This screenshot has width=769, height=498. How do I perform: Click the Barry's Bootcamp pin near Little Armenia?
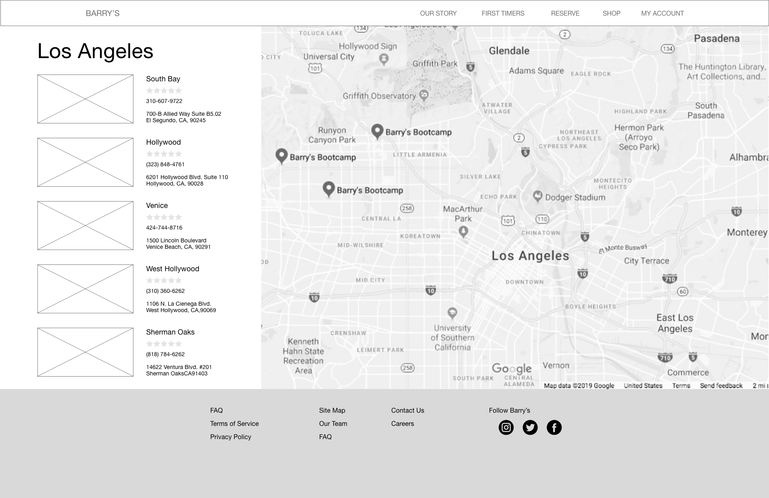pyautogui.click(x=377, y=131)
